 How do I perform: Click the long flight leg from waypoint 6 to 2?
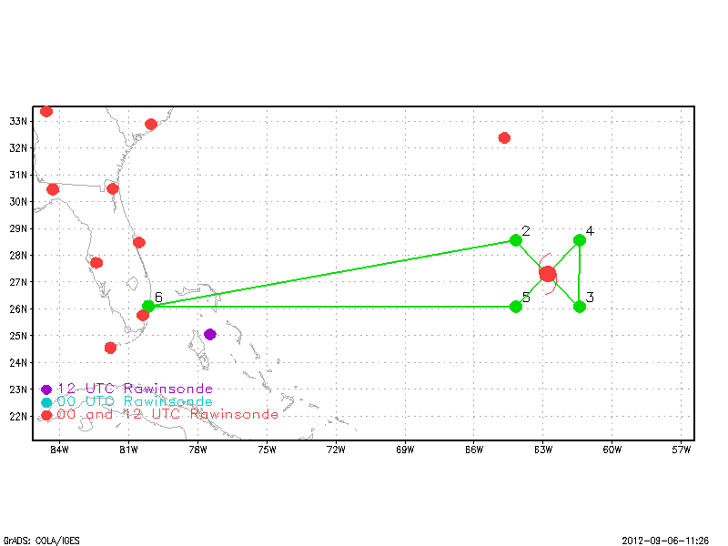(x=331, y=273)
